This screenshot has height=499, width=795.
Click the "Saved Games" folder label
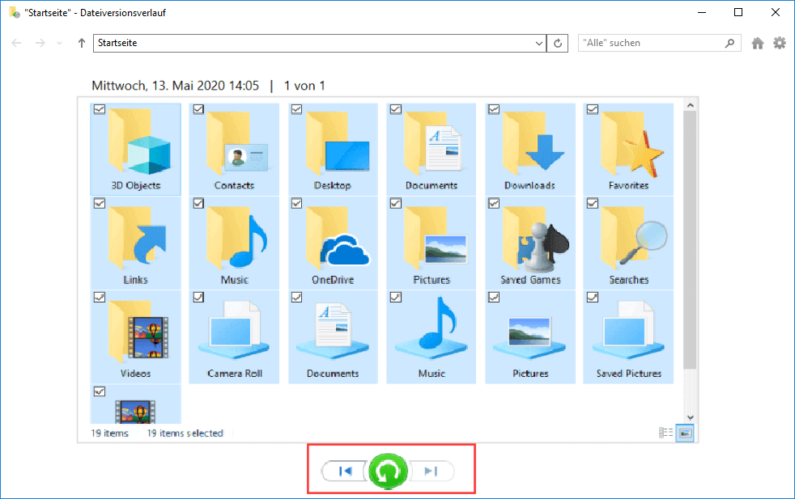click(530, 280)
